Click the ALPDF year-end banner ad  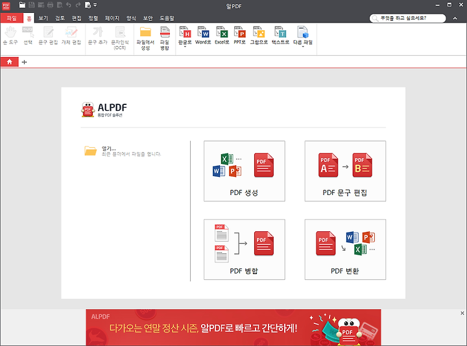click(x=233, y=327)
